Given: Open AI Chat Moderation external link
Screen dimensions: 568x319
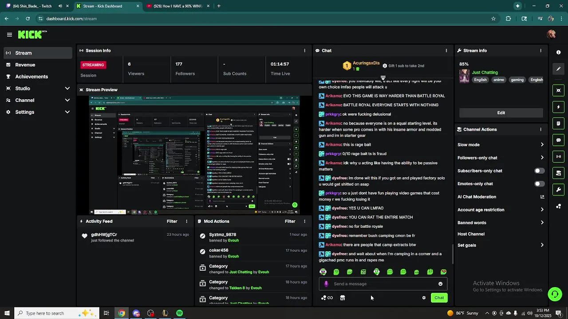Looking at the screenshot, I should (542, 197).
